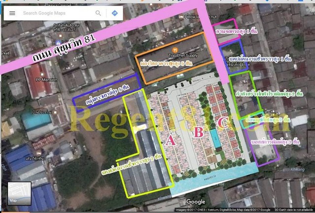This screenshot has height=213, width=315.
Task: Type in Search Google Maps field
Action: tap(57, 13)
